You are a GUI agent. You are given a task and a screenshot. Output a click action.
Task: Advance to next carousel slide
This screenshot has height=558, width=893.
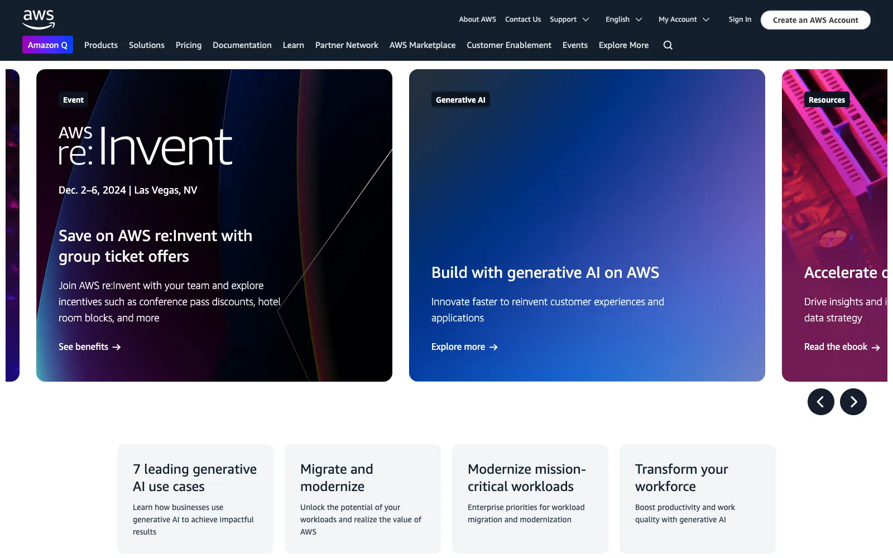(853, 402)
